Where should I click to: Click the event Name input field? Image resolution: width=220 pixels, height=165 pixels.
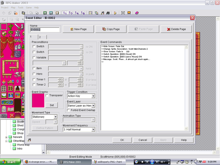pyautogui.click(x=45, y=30)
